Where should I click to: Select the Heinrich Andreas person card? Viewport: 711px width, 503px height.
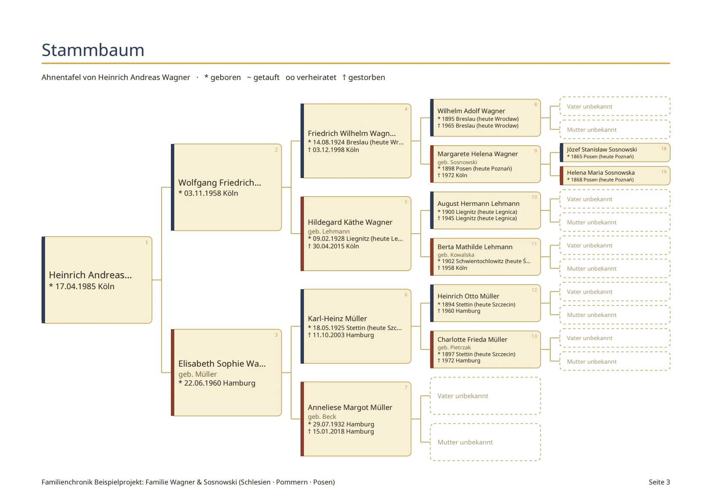coord(97,280)
